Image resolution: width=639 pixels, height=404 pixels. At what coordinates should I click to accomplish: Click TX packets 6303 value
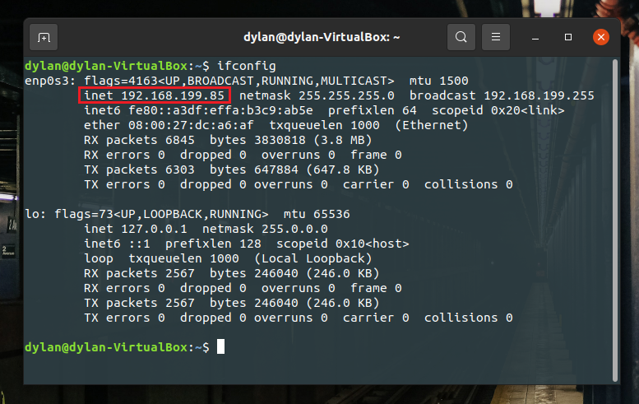pos(180,169)
